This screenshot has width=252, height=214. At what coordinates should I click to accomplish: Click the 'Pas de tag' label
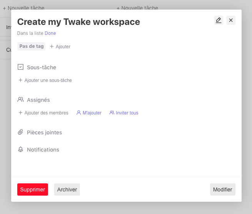tap(31, 46)
